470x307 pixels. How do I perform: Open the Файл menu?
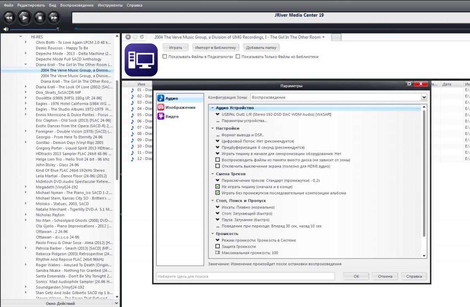pyautogui.click(x=9, y=5)
